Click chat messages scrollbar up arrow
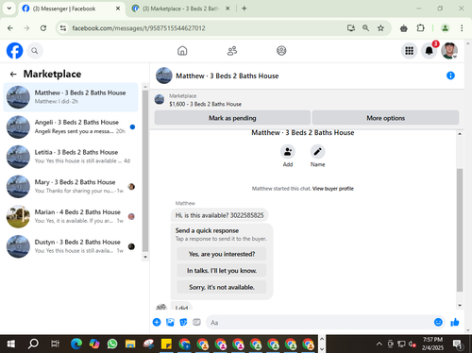Image resolution: width=472 pixels, height=353 pixels. [460, 134]
